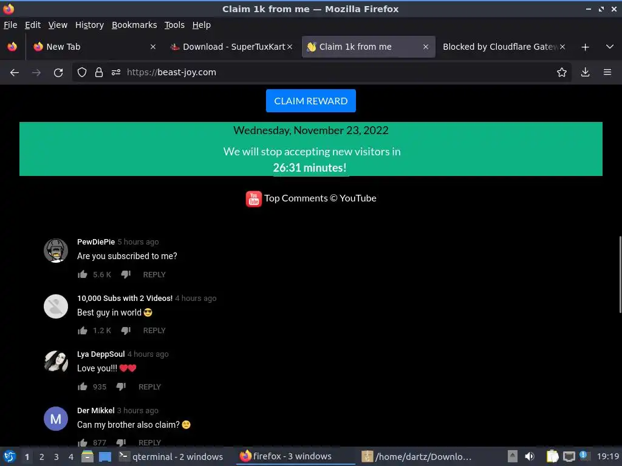The height and width of the screenshot is (466, 622).
Task: Open the Tools menu
Action: [174, 25]
